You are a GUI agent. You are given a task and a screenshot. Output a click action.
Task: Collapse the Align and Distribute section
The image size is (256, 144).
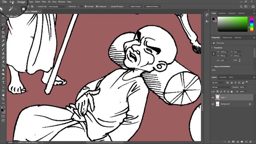coord(212,66)
